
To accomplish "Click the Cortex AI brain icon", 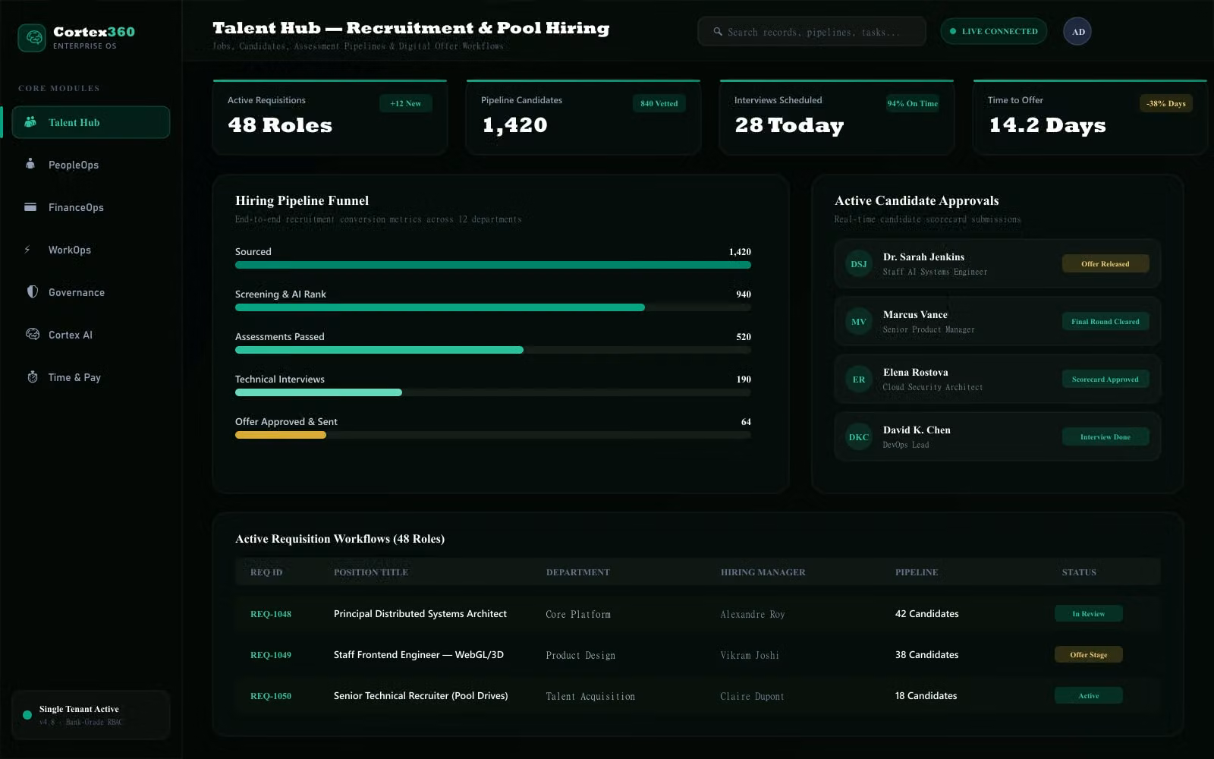I will (x=33, y=334).
